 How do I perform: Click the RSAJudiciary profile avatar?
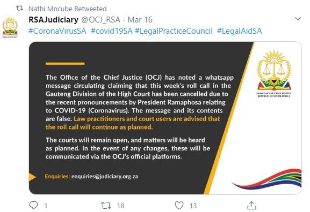pos(10,27)
